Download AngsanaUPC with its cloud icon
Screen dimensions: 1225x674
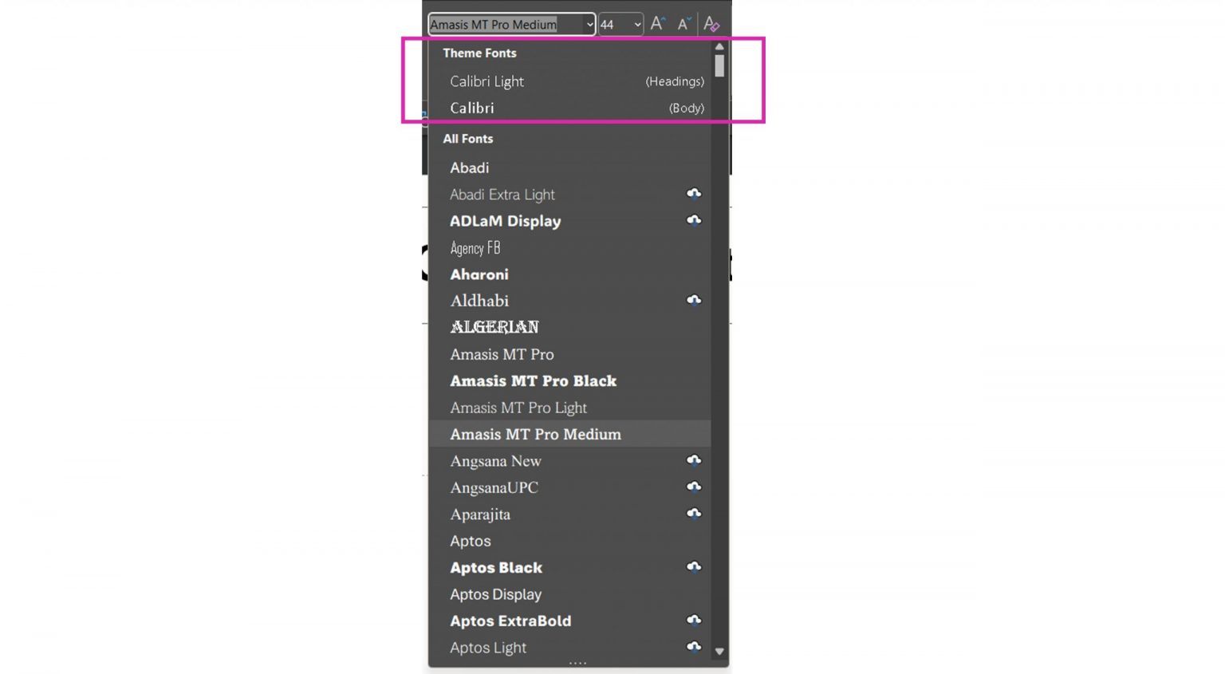pos(693,487)
